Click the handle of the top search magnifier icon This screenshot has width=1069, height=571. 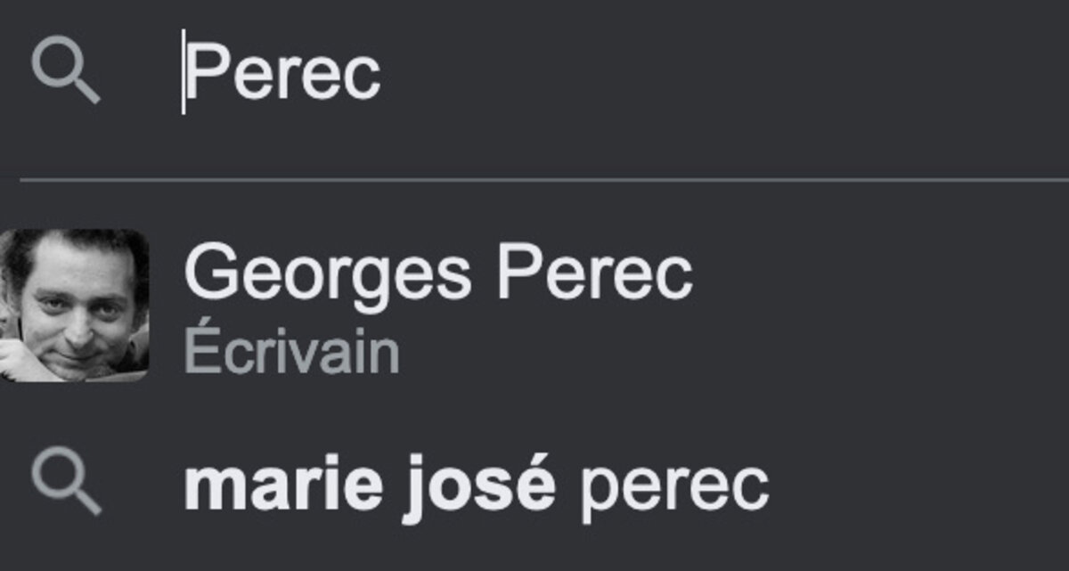(86, 89)
